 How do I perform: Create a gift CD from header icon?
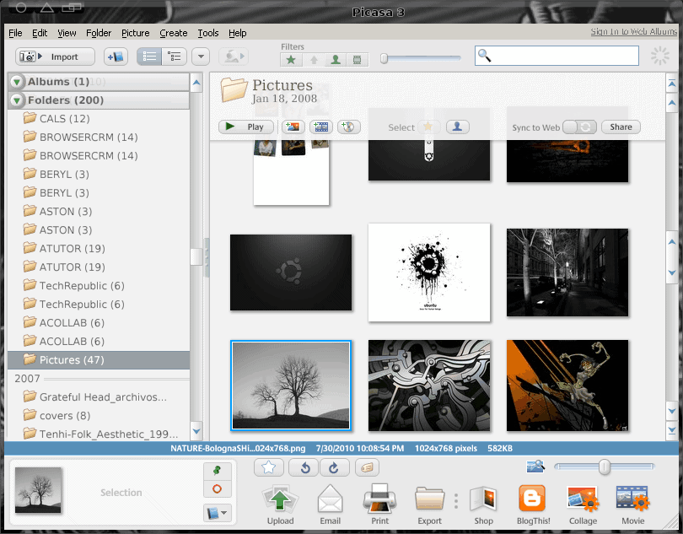click(x=349, y=127)
